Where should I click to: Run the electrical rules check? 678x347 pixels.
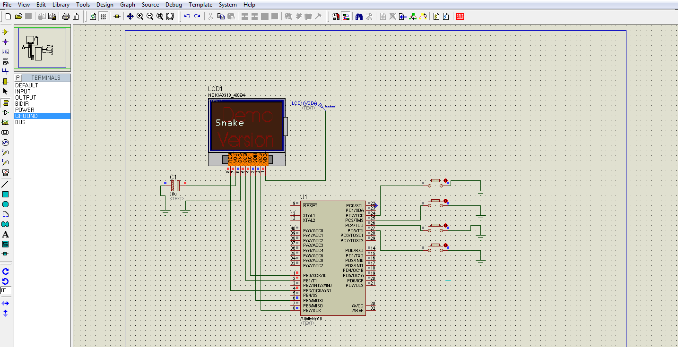coord(446,17)
